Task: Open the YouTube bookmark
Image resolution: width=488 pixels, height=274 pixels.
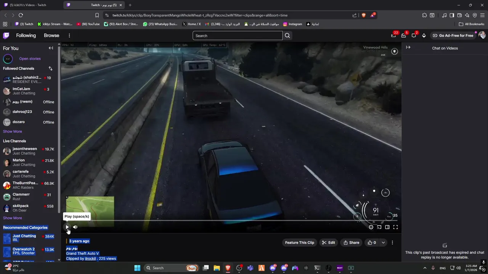Action: coord(88,24)
